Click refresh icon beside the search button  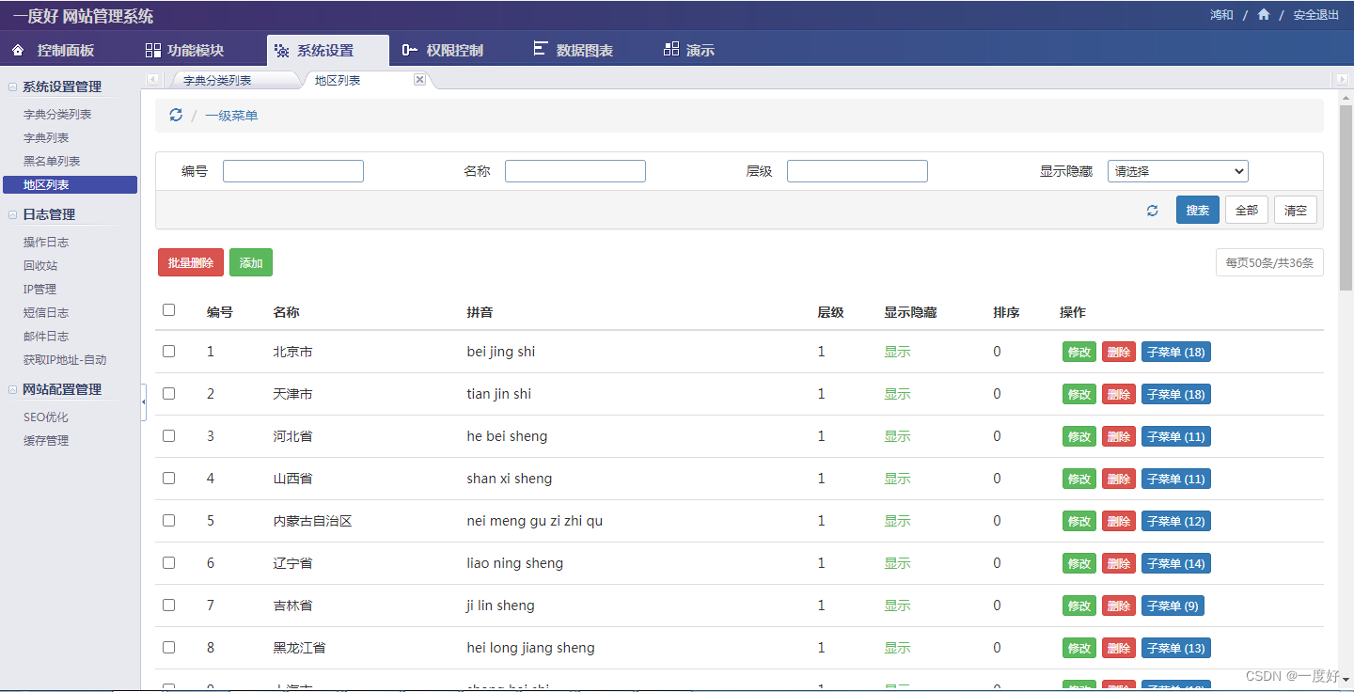click(x=1153, y=211)
